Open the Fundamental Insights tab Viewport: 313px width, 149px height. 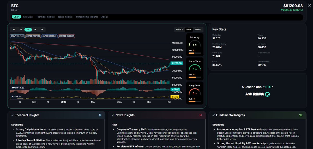pyautogui.click(x=87, y=17)
